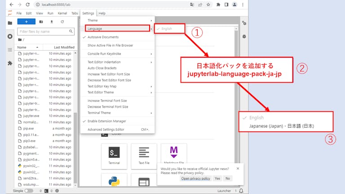Click No on Jupyter news prompt
345x194 pixels.
(227, 178)
